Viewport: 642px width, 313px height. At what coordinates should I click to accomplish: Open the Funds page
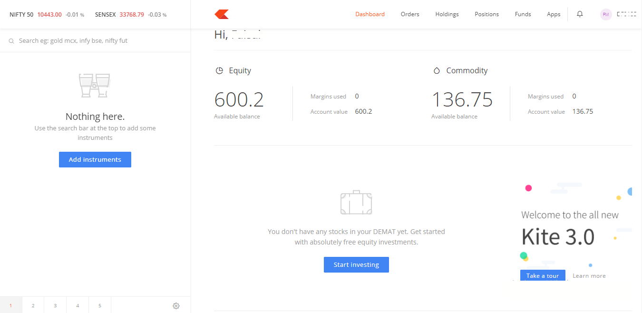[x=523, y=14]
